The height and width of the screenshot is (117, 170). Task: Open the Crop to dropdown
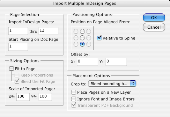point(112,84)
